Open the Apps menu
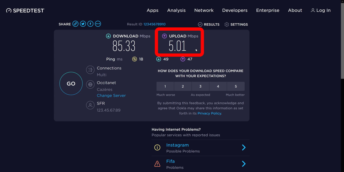The height and width of the screenshot is (172, 344). point(152,10)
